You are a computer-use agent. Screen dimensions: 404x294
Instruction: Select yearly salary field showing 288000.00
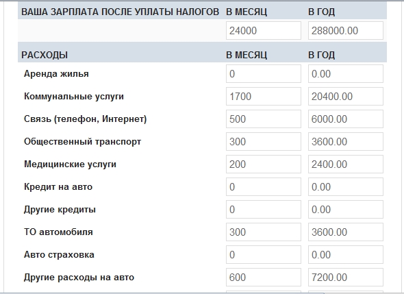[346, 31]
